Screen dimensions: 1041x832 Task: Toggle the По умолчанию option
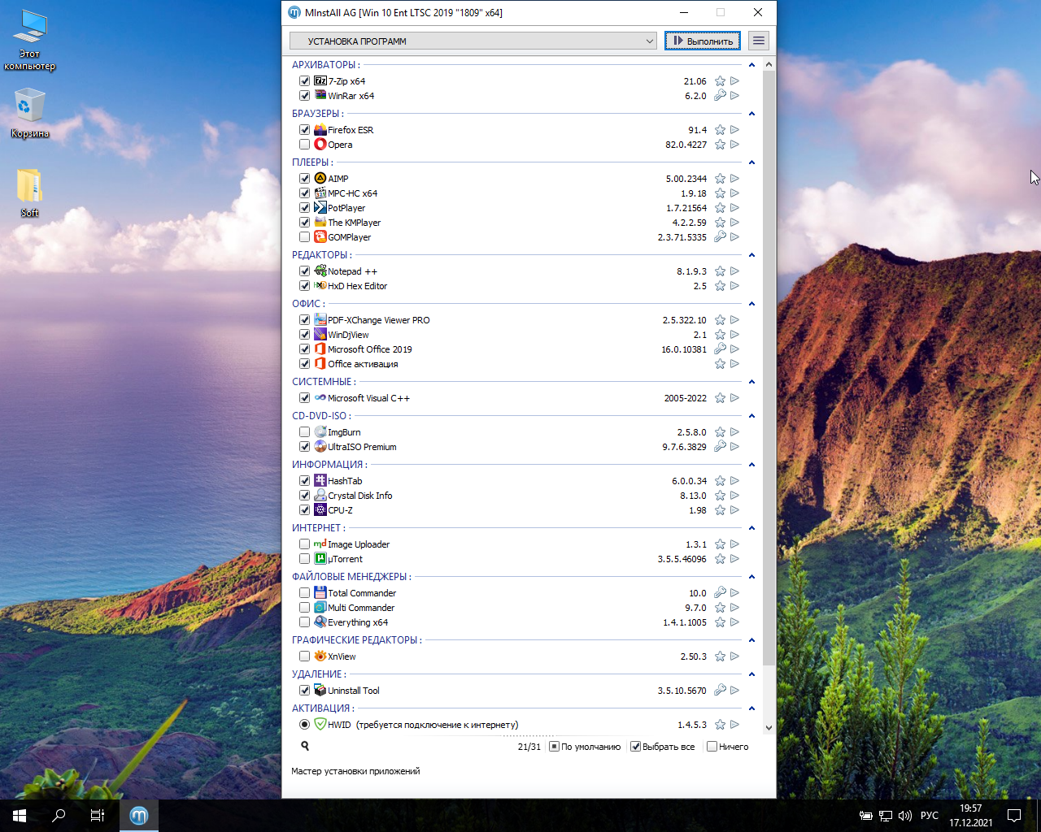pos(554,747)
